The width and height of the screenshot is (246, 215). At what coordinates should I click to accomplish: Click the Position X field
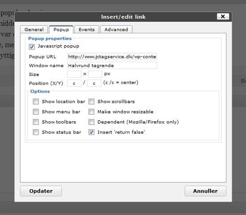coord(74,83)
